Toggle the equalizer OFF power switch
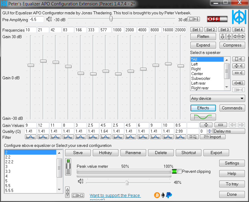 217,19
